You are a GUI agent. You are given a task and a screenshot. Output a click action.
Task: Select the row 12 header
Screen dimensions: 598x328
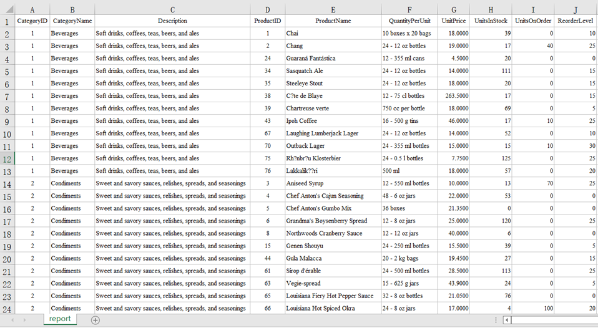click(7, 158)
